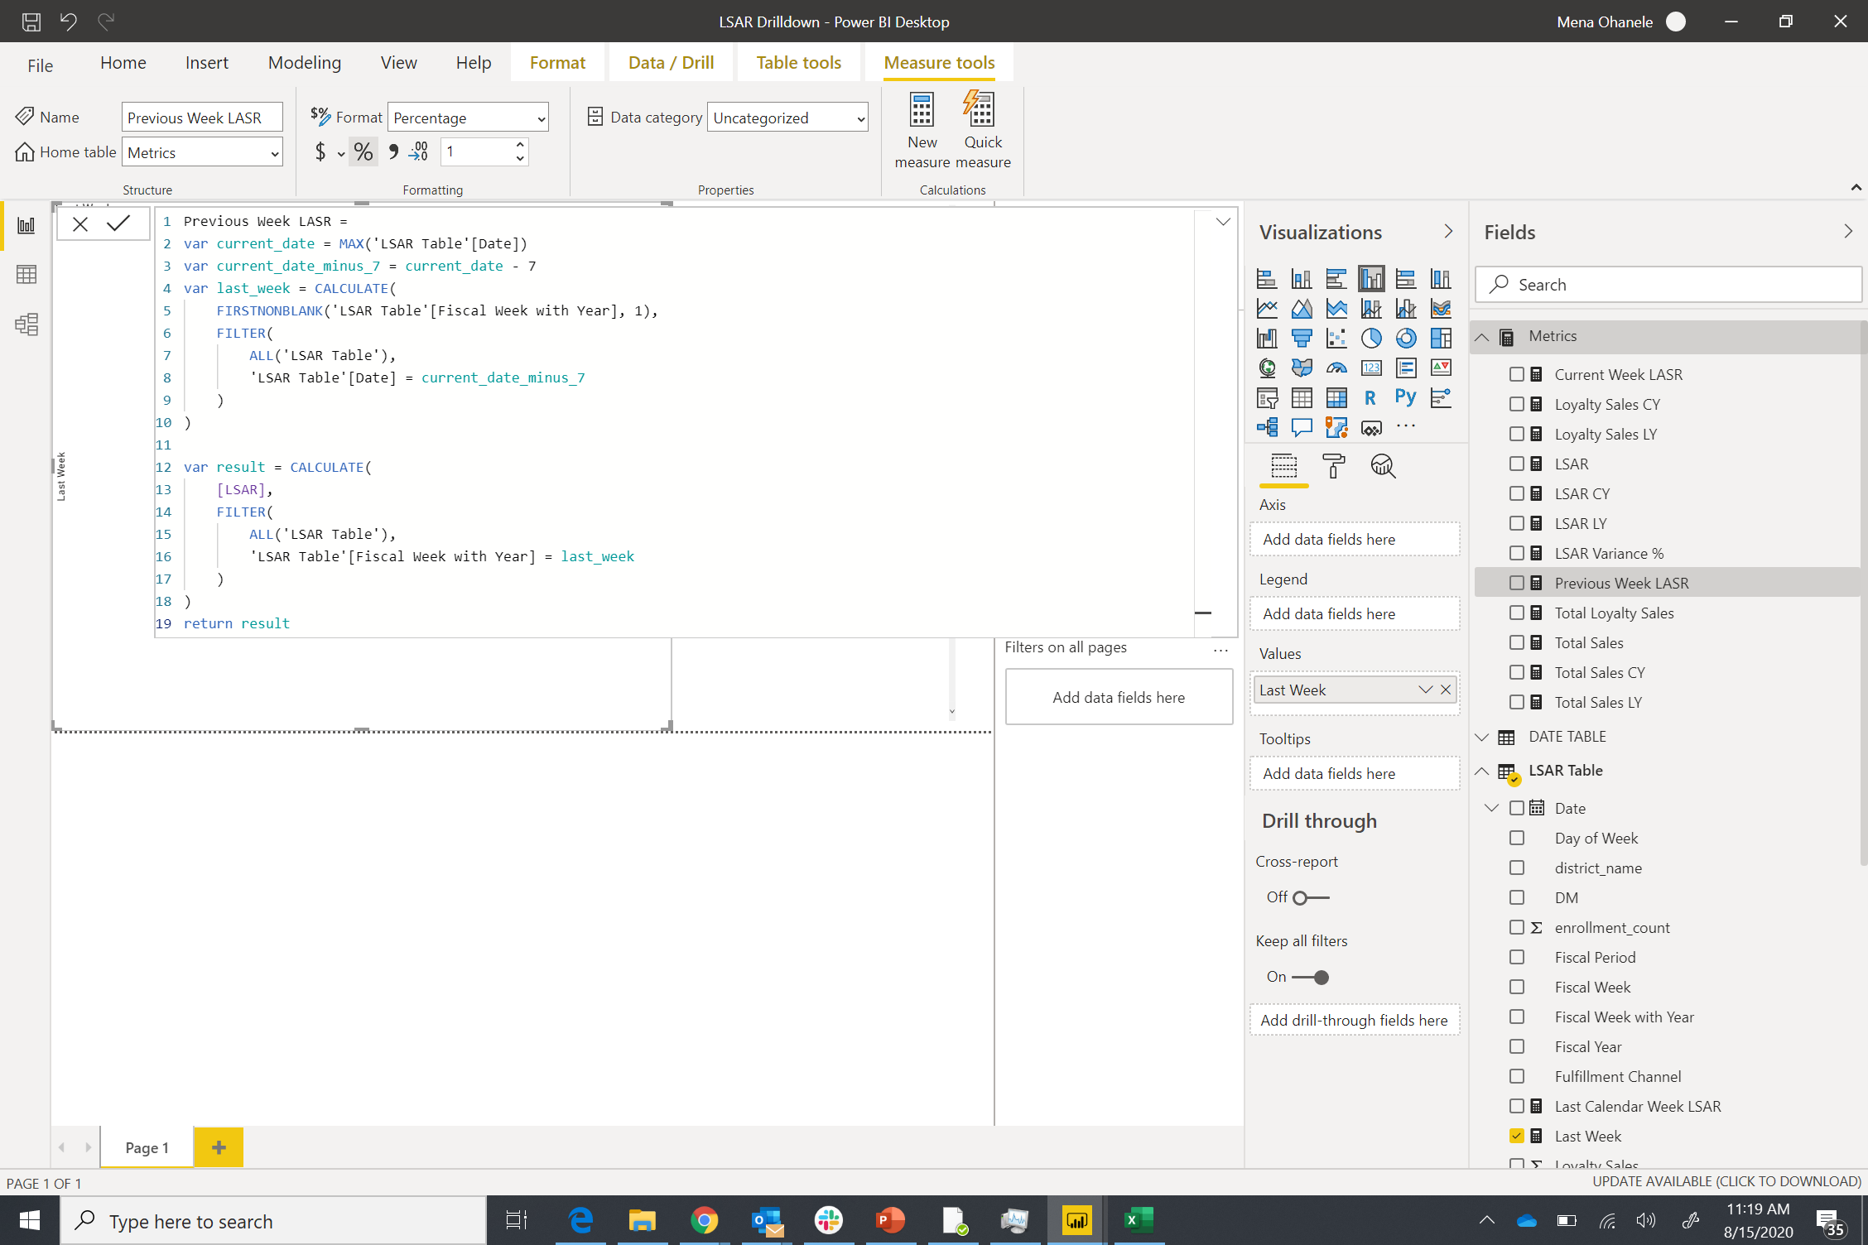Screen dimensions: 1868x1245
Task: Check the Current Week LASR measure
Action: tap(1516, 374)
